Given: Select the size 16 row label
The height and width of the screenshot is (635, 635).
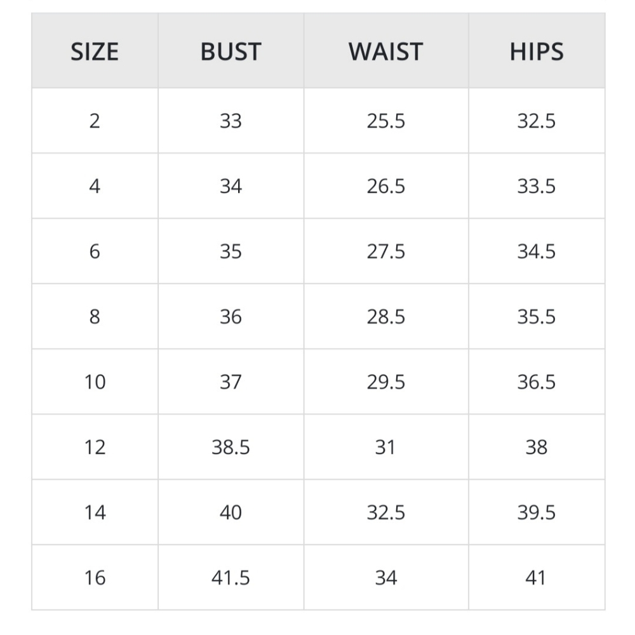Looking at the screenshot, I should pos(95,578).
